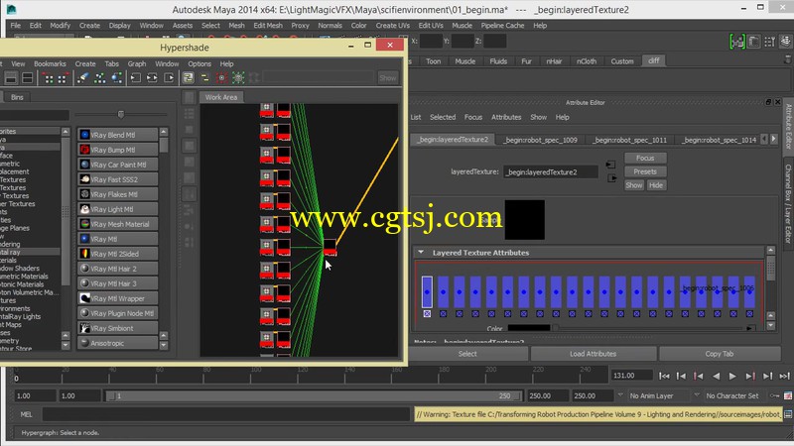Select VRay Car Paint Mtl node type

[117, 165]
